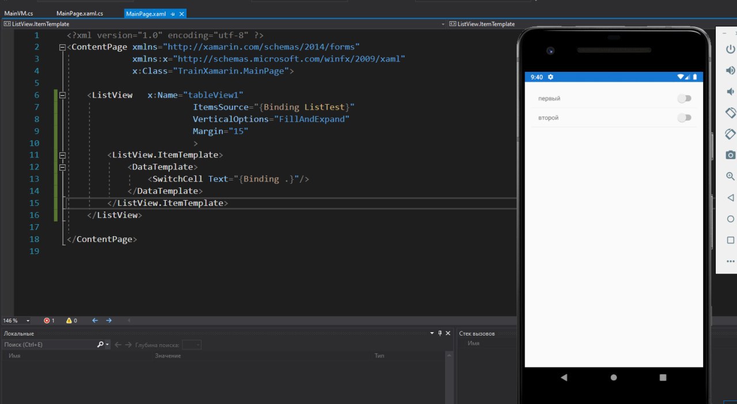Open the left ListView.ItemTemplate navigation dropdown

pyautogui.click(x=443, y=24)
